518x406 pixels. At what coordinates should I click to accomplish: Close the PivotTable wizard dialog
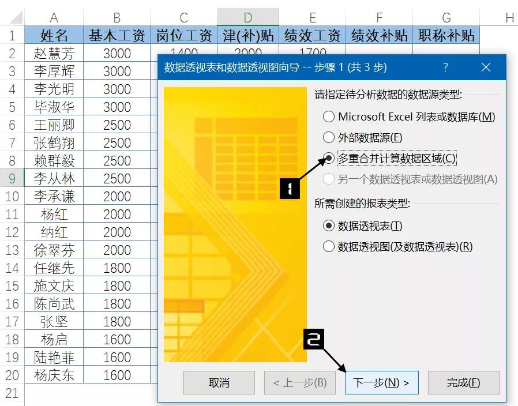(486, 67)
